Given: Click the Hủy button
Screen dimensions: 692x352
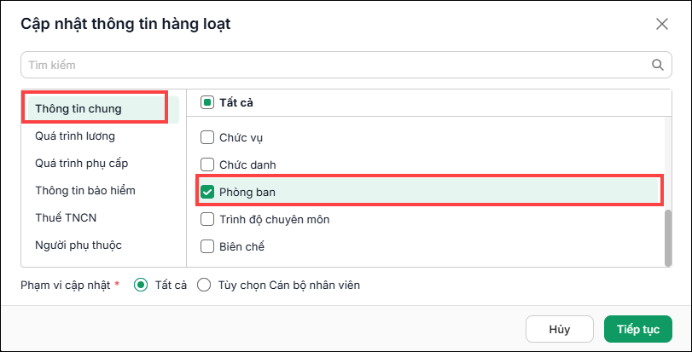Looking at the screenshot, I should click(x=560, y=329).
